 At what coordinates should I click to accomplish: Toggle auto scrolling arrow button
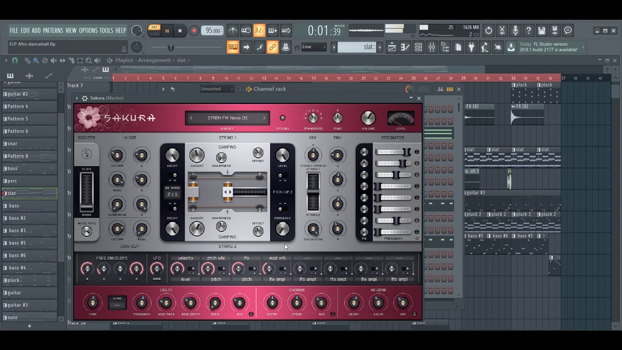(246, 47)
